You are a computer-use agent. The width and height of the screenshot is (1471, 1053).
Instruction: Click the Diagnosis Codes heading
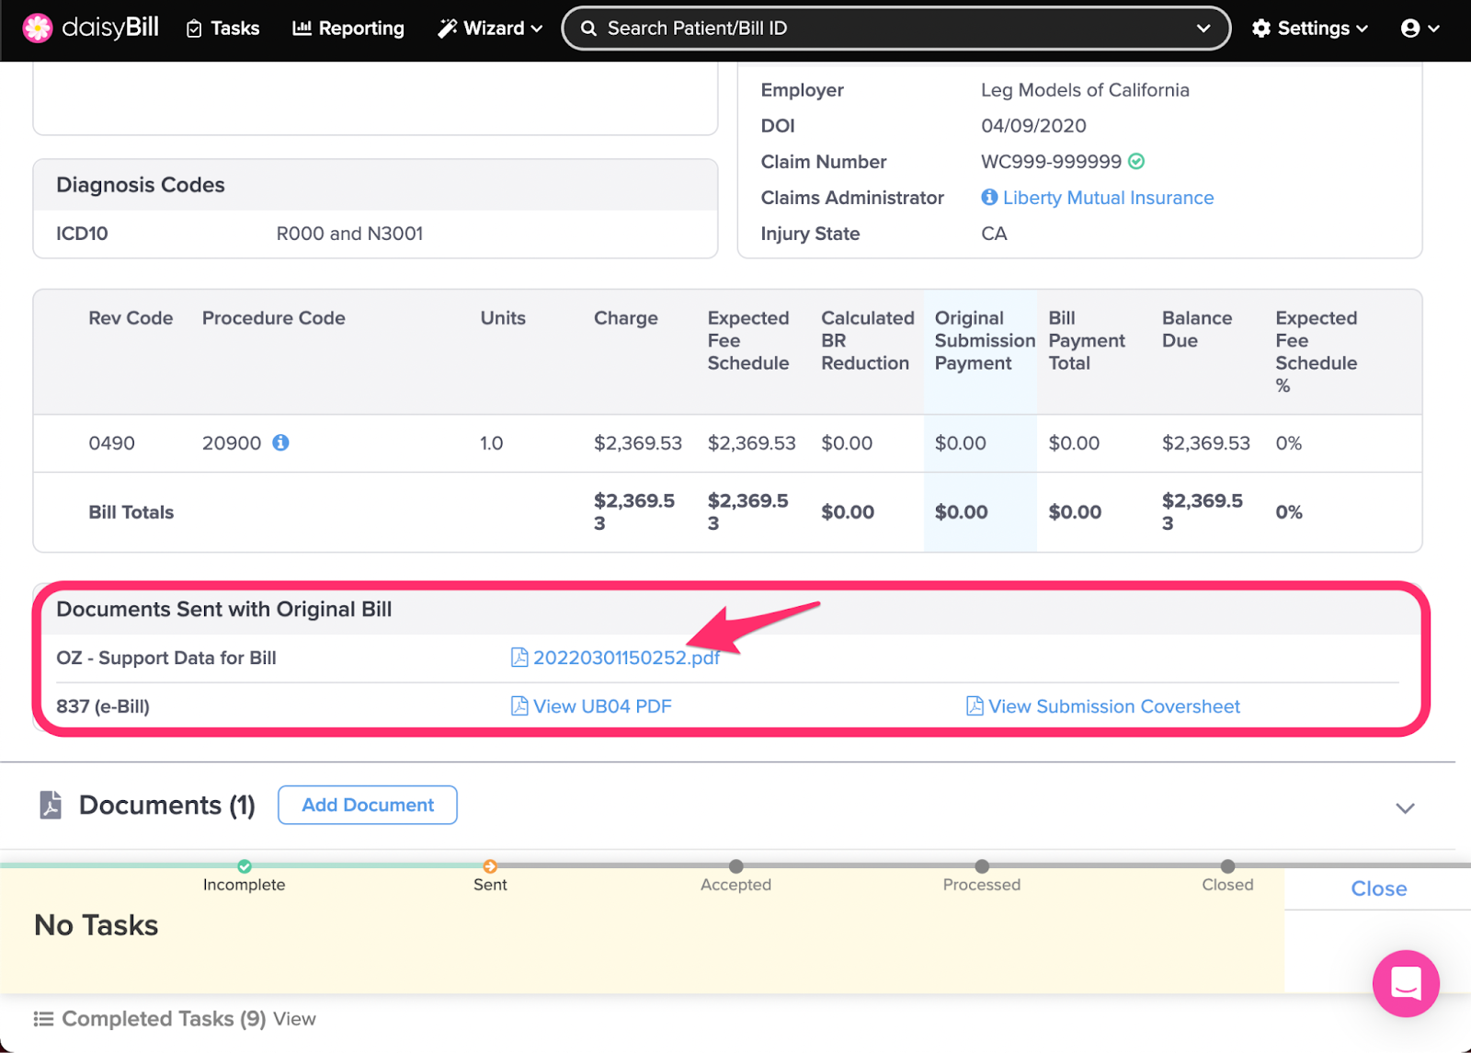(x=141, y=185)
